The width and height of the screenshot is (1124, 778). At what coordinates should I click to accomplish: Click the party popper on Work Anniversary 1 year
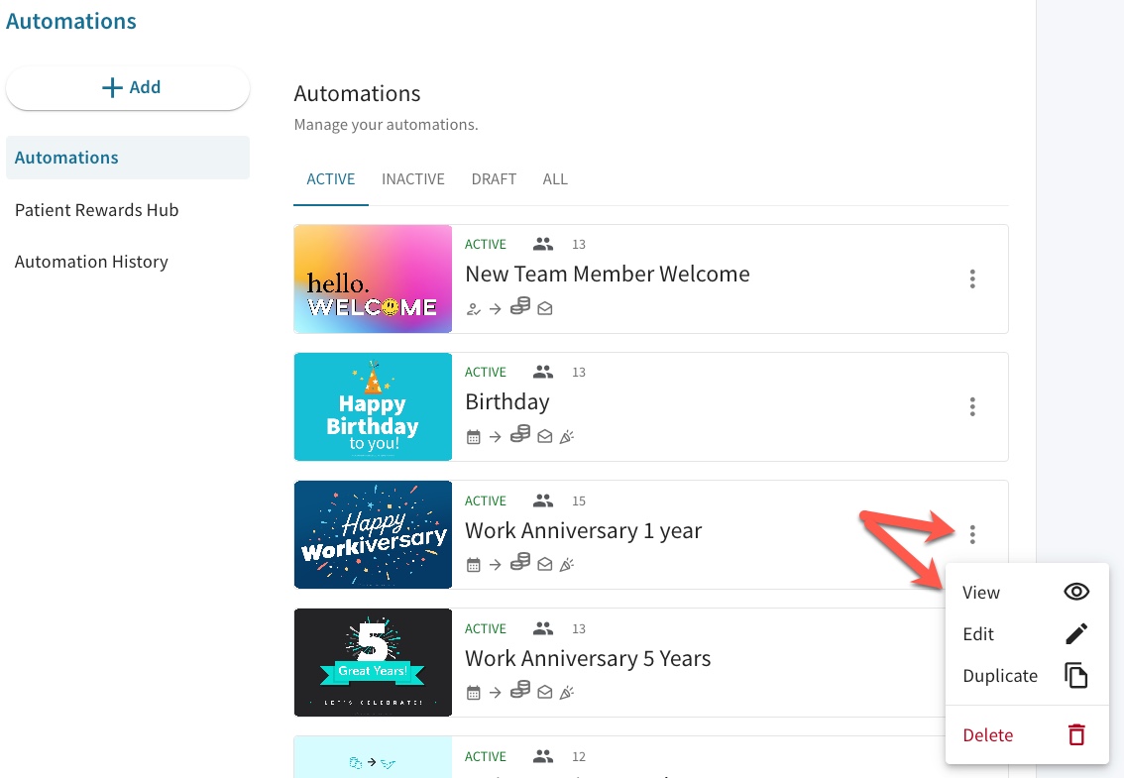point(566,565)
